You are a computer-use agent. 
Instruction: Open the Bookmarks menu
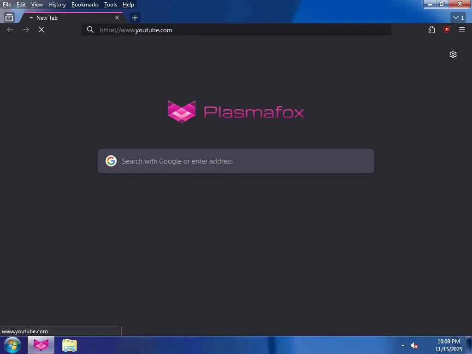(x=85, y=5)
